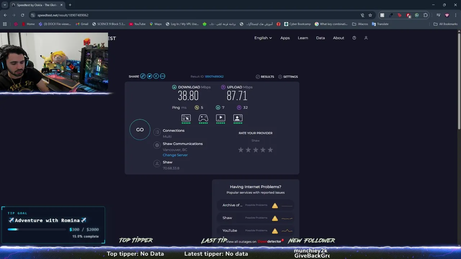Copy the result link via share icon
Image resolution: width=461 pixels, height=259 pixels.
click(x=143, y=76)
